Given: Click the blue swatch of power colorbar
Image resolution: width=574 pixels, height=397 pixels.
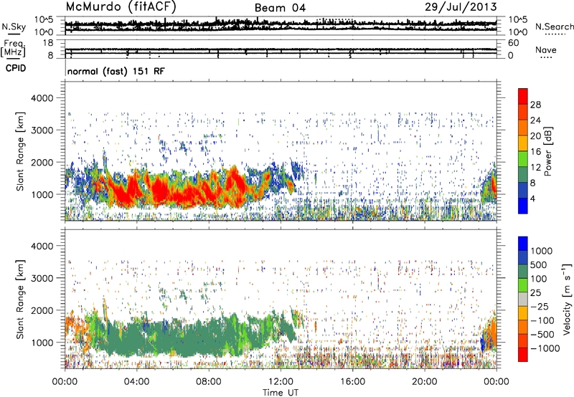Looking at the screenshot, I should [523, 206].
